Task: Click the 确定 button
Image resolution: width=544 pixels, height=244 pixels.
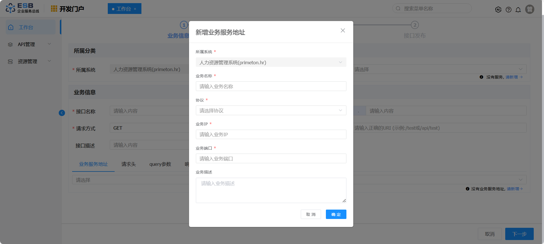Action: (336, 214)
